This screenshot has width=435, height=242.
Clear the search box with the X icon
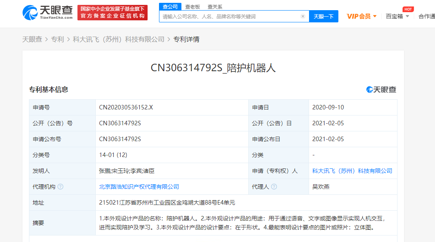(303, 16)
